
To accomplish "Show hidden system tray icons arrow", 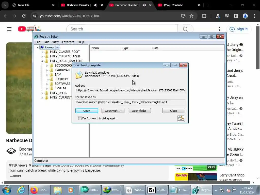I will (x=216, y=190).
